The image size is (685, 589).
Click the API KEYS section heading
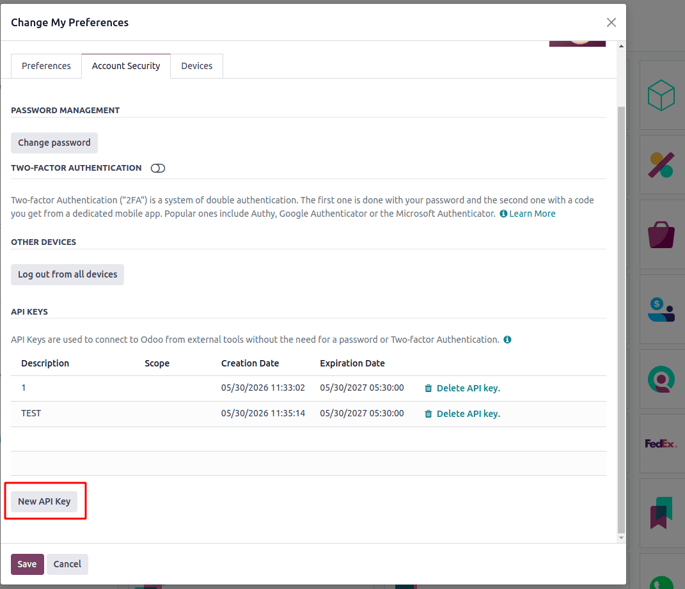tap(29, 312)
